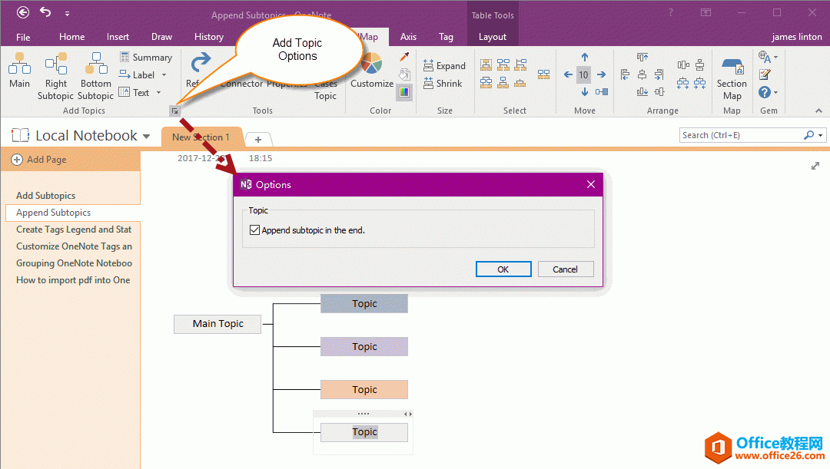Click Cancel in the Options dialog
Screen dimensions: 830x469
565,269
